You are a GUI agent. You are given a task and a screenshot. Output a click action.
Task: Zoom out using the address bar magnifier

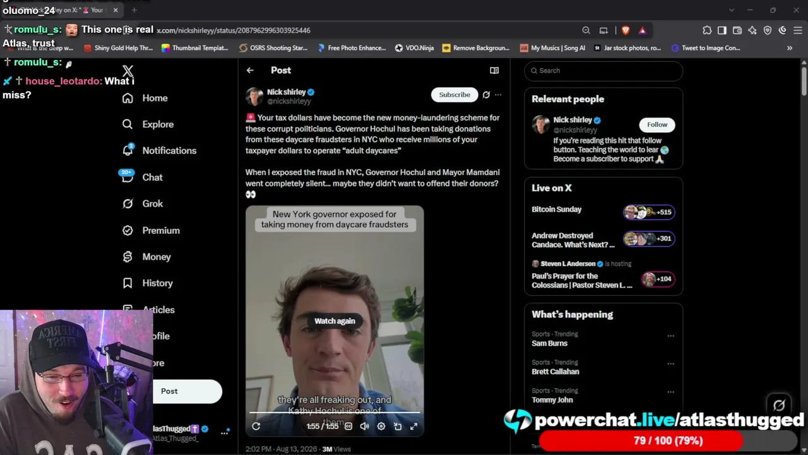[x=586, y=30]
